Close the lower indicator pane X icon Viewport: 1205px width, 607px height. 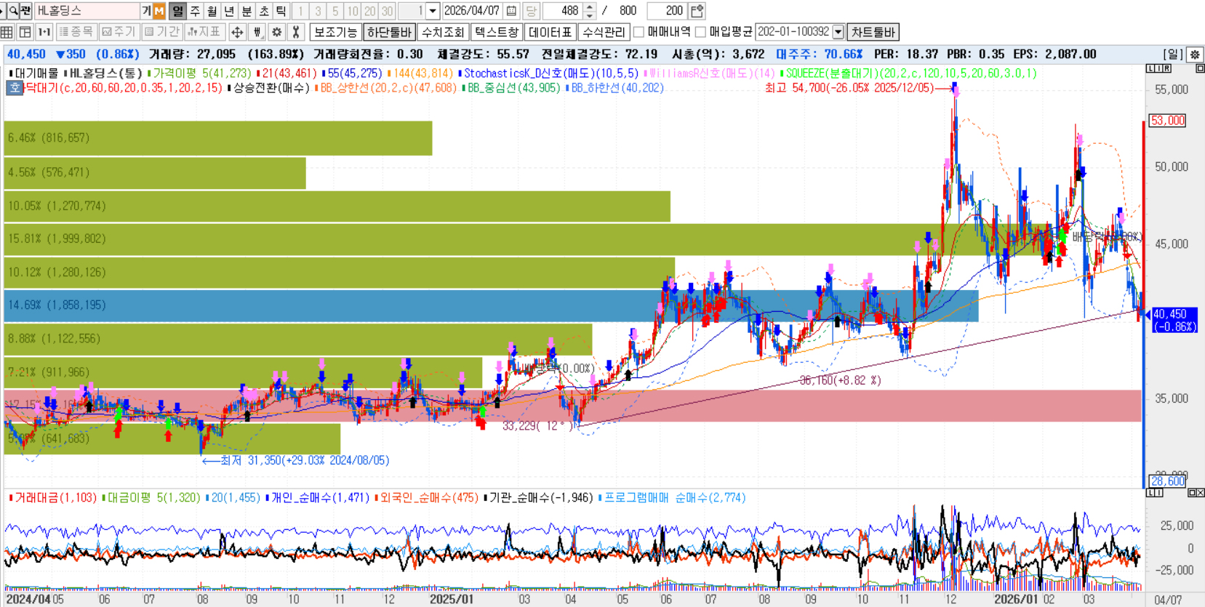(x=1201, y=493)
